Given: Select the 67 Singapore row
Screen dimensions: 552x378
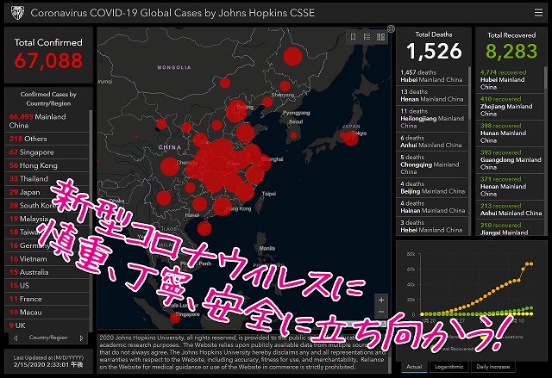Looking at the screenshot, I should point(47,152).
